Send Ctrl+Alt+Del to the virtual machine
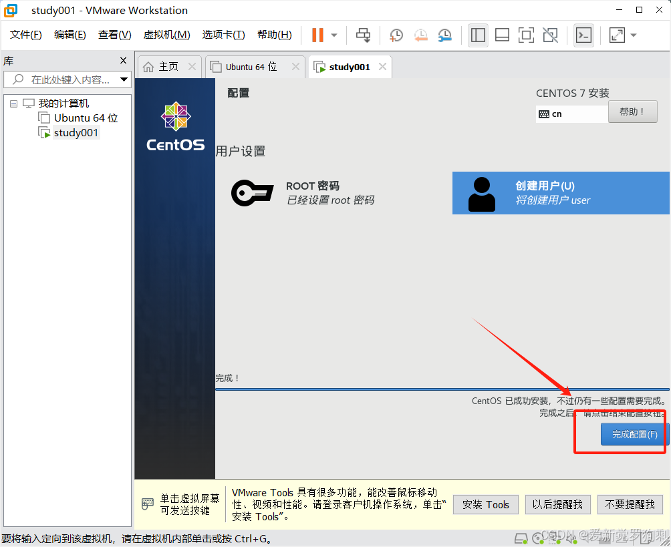The height and width of the screenshot is (547, 671). [x=364, y=35]
